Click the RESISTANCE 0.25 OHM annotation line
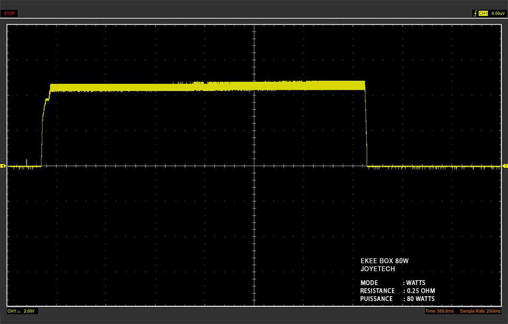Image resolution: width=508 pixels, height=324 pixels. point(397,291)
